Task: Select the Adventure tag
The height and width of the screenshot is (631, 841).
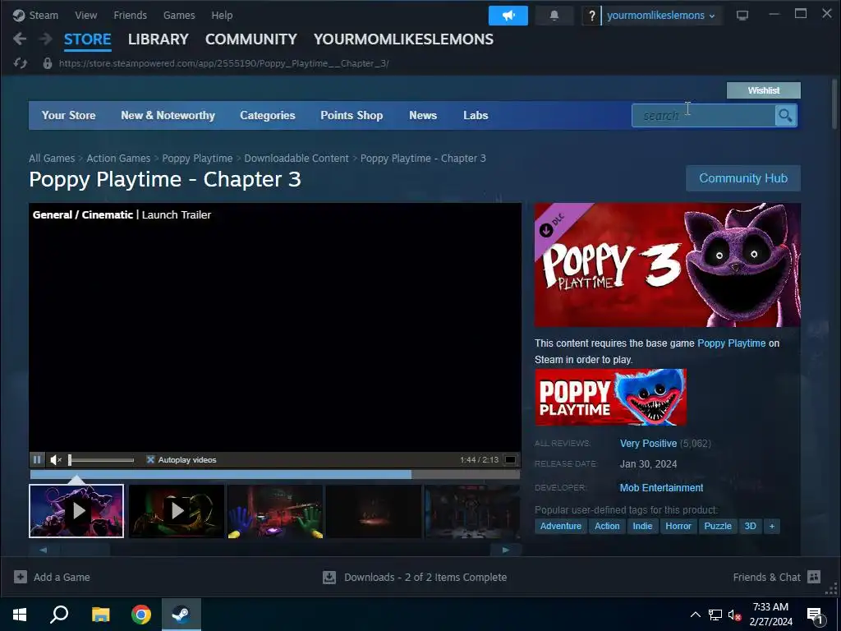Action: click(x=560, y=526)
